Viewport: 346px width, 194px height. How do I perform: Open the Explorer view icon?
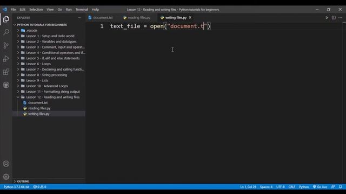pyautogui.click(x=6, y=19)
